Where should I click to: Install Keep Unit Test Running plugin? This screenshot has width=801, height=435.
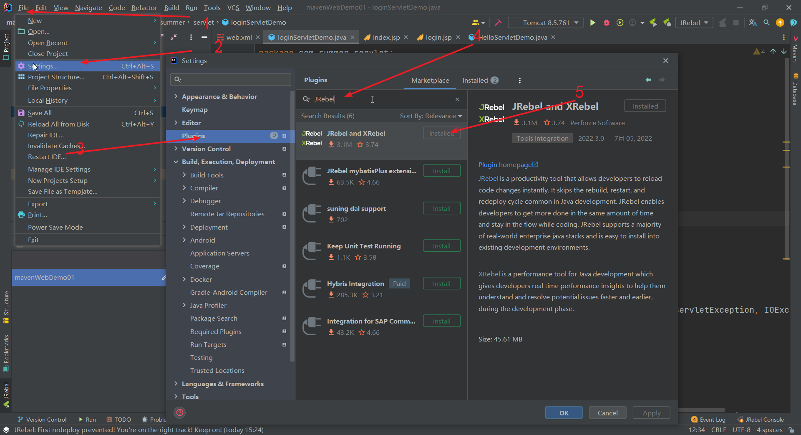(441, 246)
